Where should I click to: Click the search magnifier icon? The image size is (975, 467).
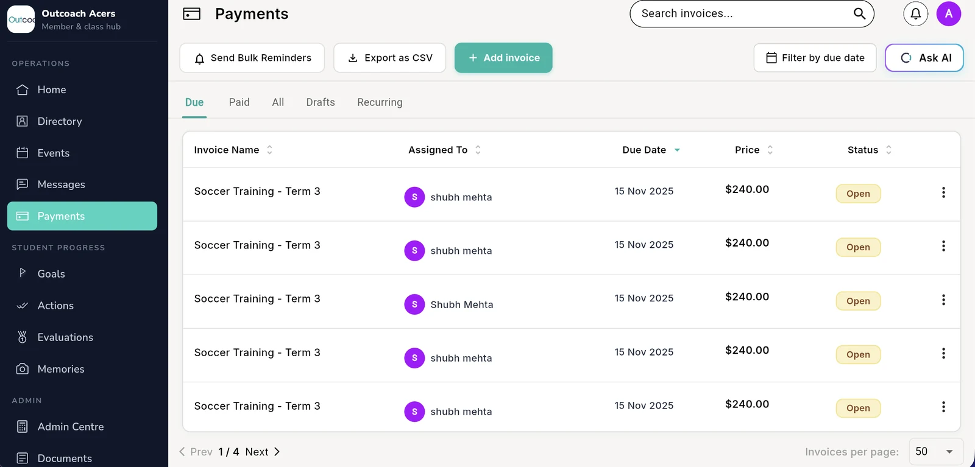pos(859,13)
